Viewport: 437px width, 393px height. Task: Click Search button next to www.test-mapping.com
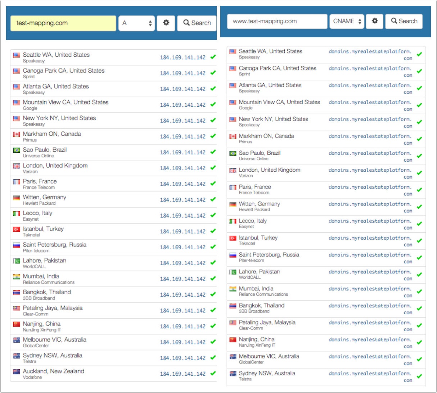404,21
